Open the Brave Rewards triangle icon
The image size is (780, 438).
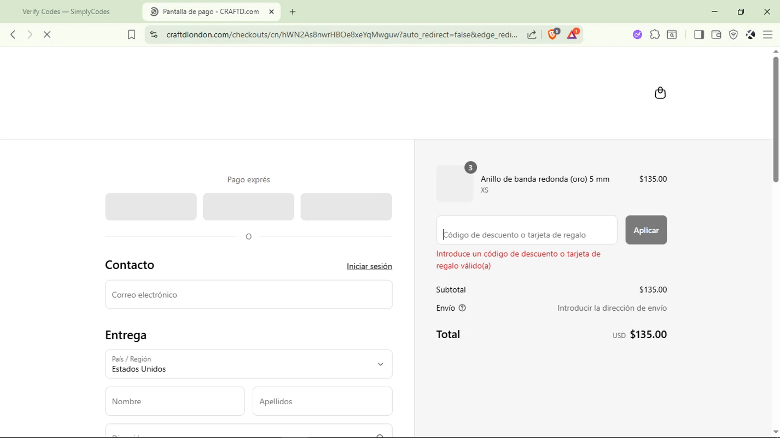pos(573,34)
